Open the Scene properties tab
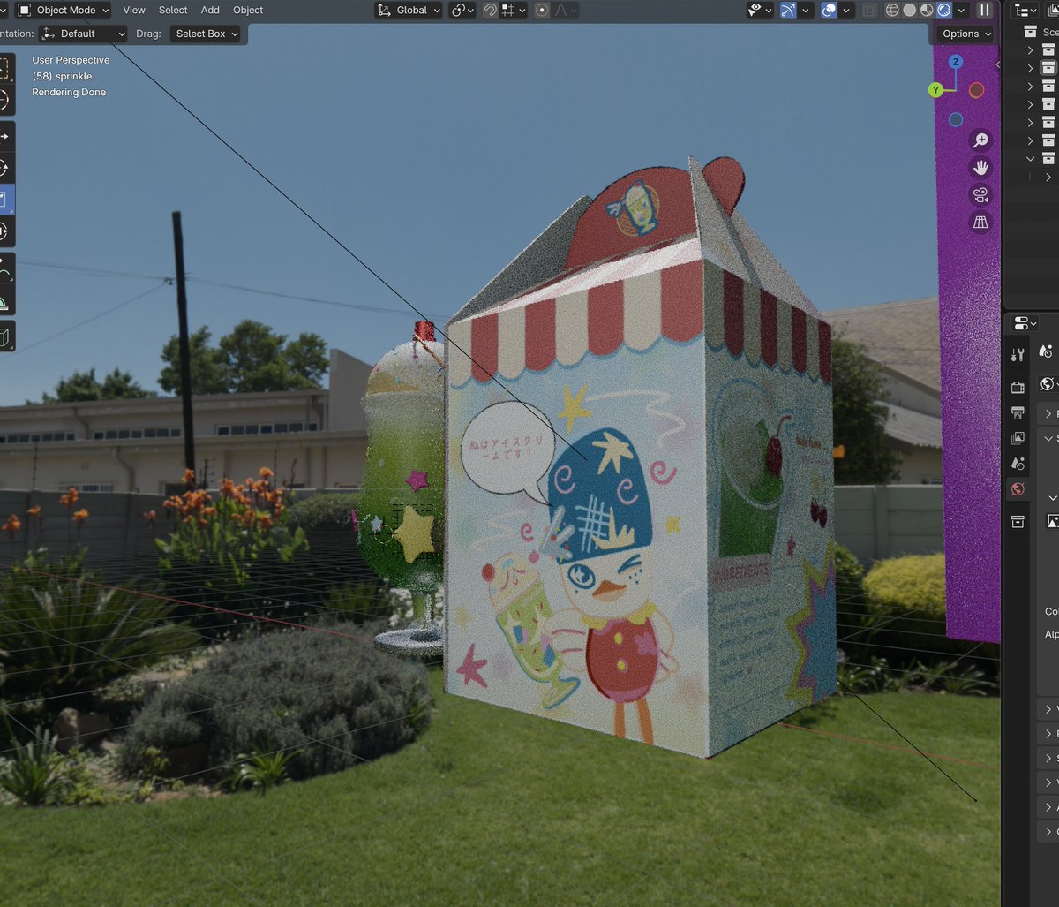Viewport: 1059px width, 907px height. coord(1018,464)
